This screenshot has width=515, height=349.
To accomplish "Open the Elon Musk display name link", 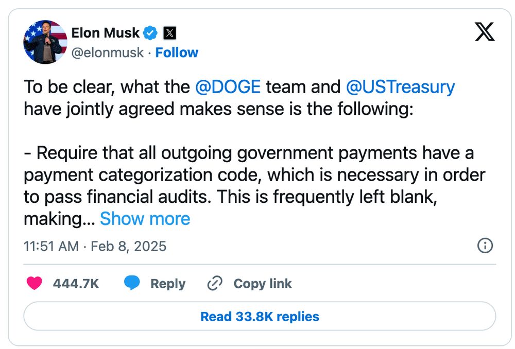I will click(x=106, y=33).
